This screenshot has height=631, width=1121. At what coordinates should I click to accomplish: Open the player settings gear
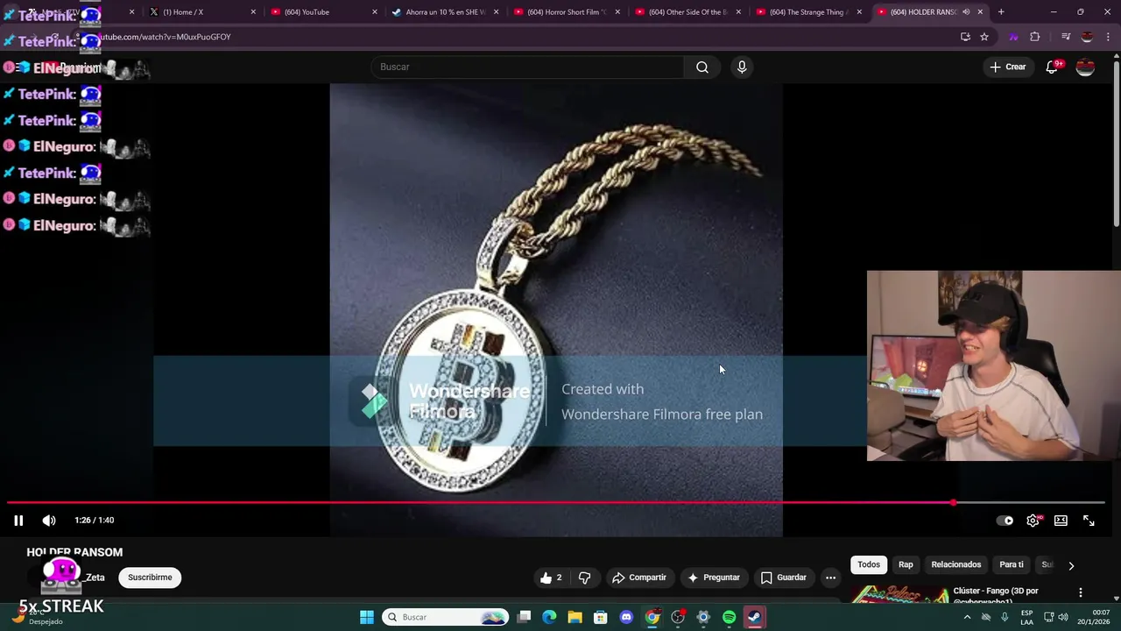[1033, 521]
